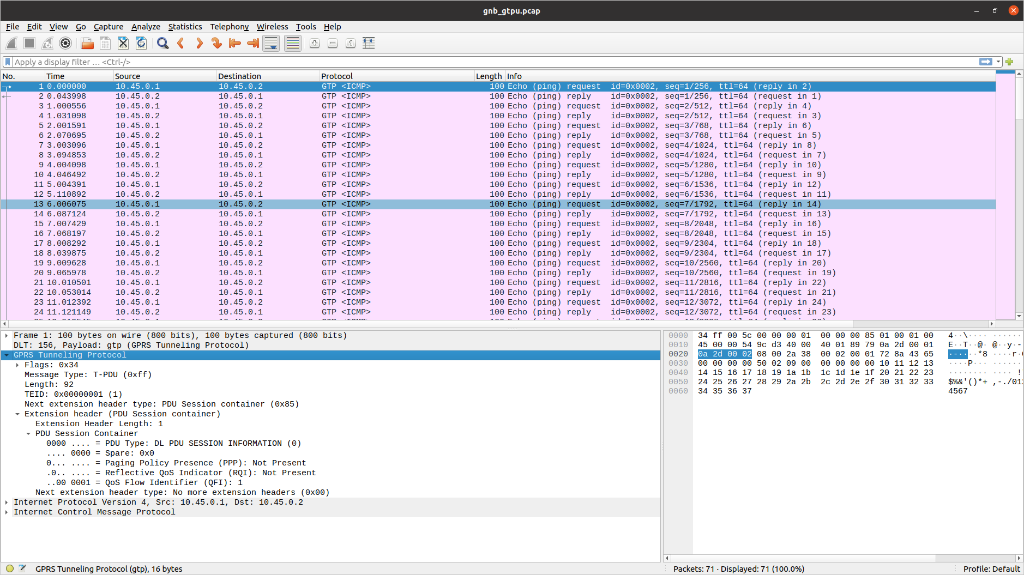Viewport: 1024px width, 575px height.
Task: Open the display filter history dropdown
Action: (998, 62)
